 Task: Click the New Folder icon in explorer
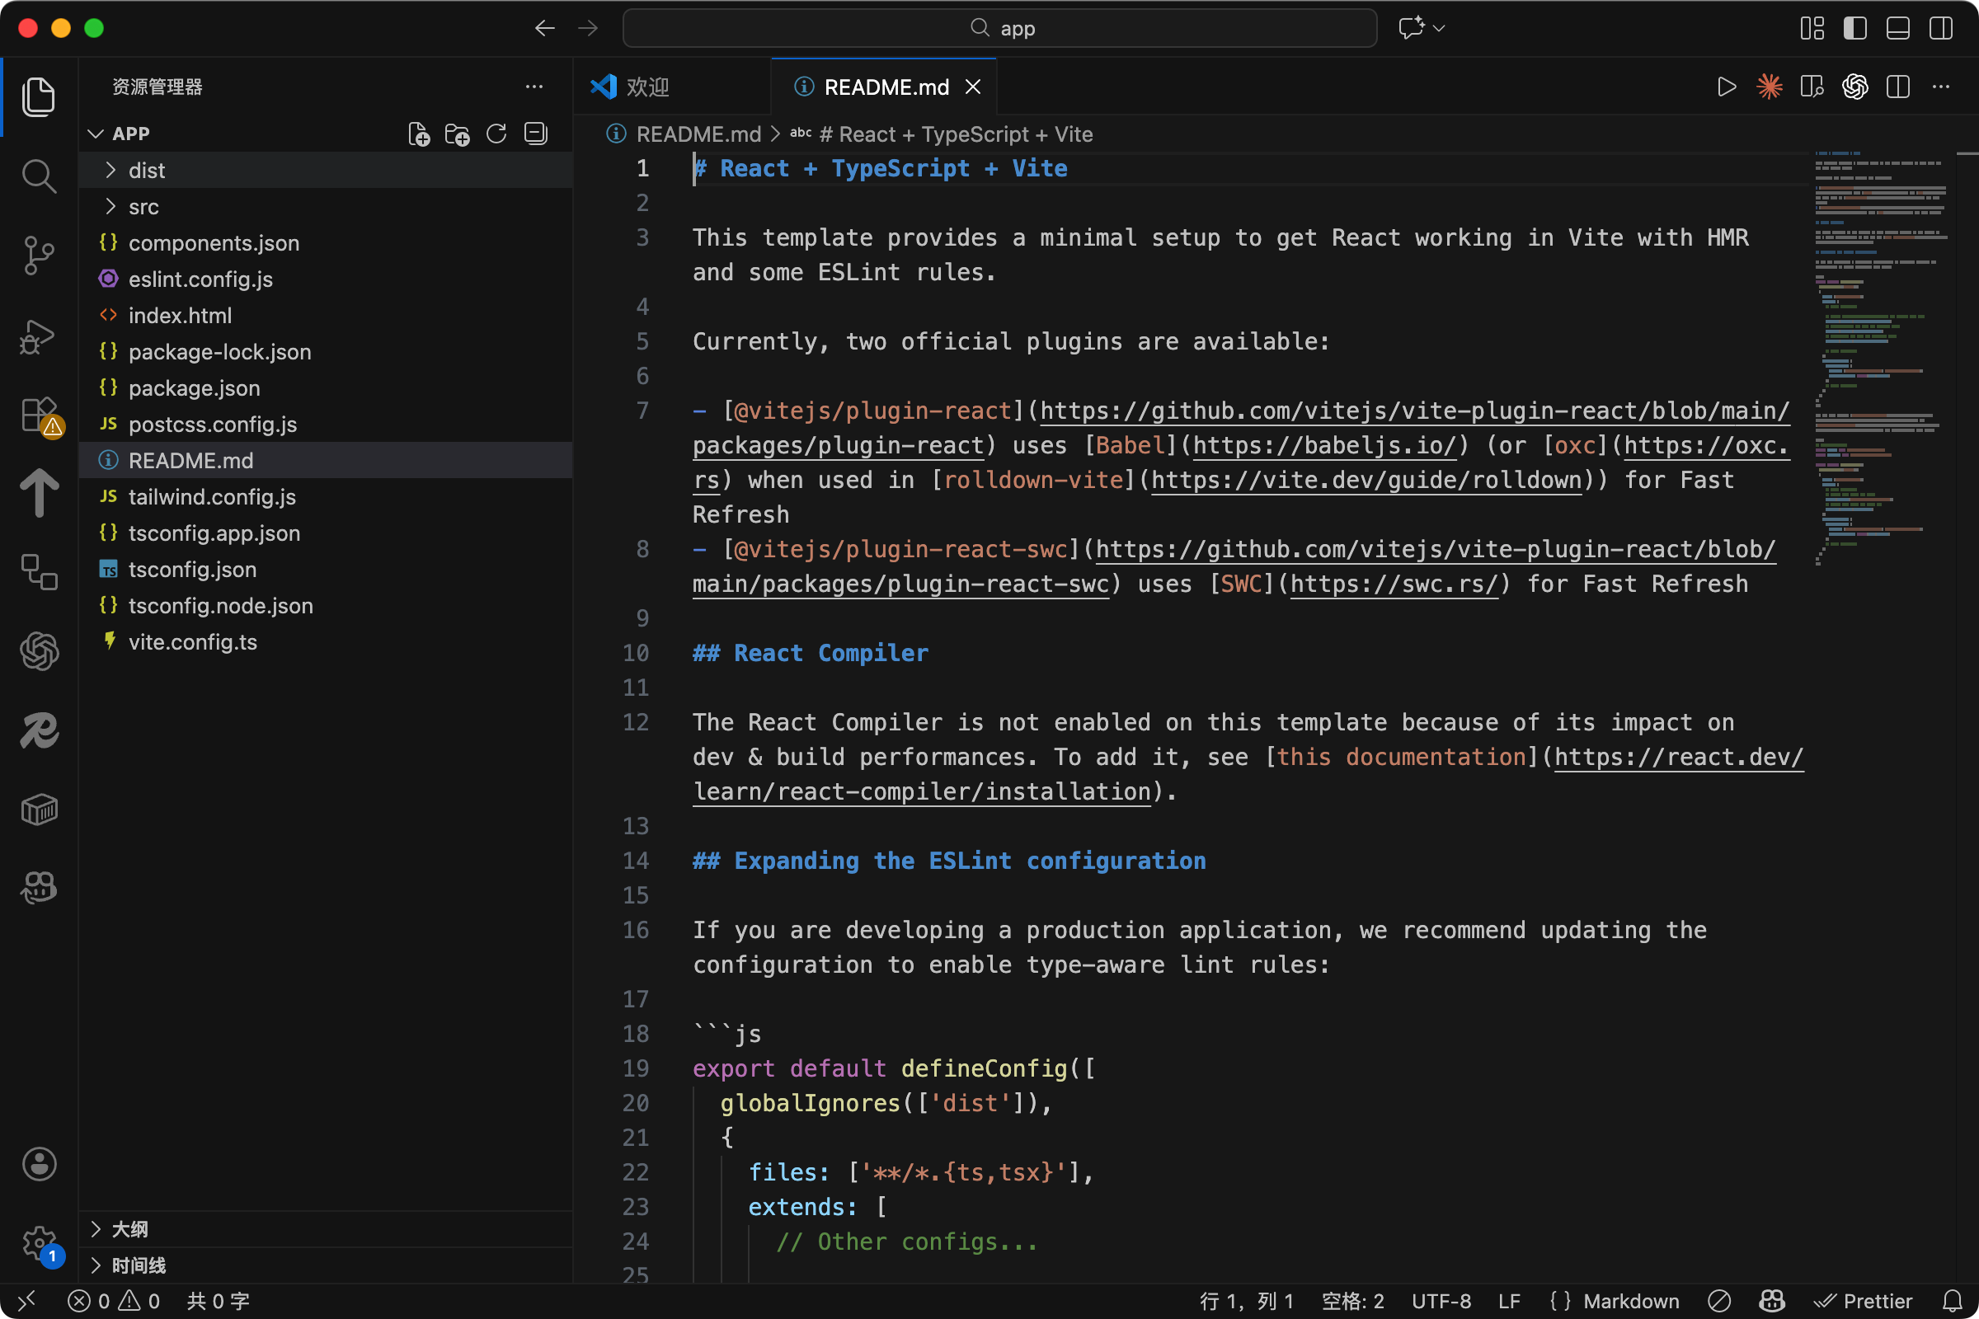(457, 134)
